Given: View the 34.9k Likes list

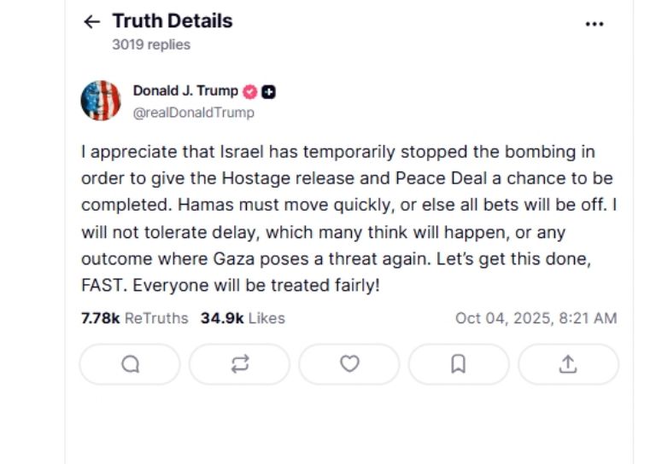Looking at the screenshot, I should click(x=243, y=318).
